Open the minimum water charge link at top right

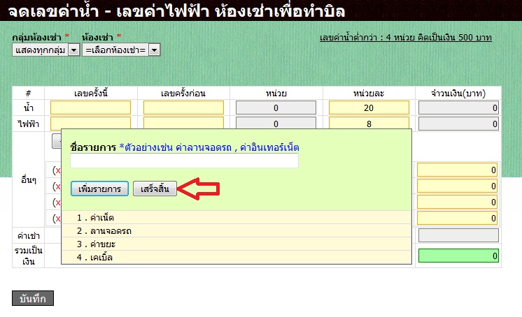(x=405, y=37)
